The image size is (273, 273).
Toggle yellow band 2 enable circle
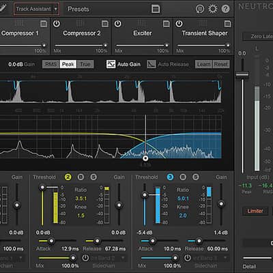[x=68, y=177]
